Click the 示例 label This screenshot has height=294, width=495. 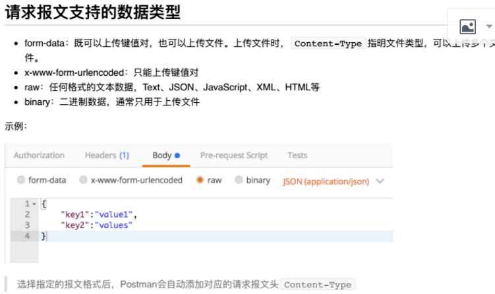[16, 127]
